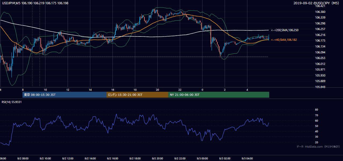This screenshot has height=161, width=343.
Task: Click price axis value 106.216
Action: 320,35
